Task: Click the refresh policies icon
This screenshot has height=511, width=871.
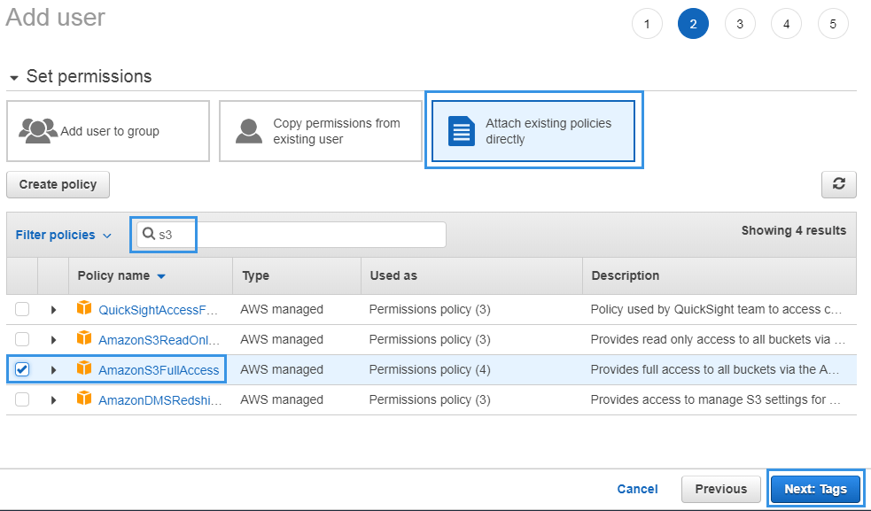Action: [x=838, y=184]
